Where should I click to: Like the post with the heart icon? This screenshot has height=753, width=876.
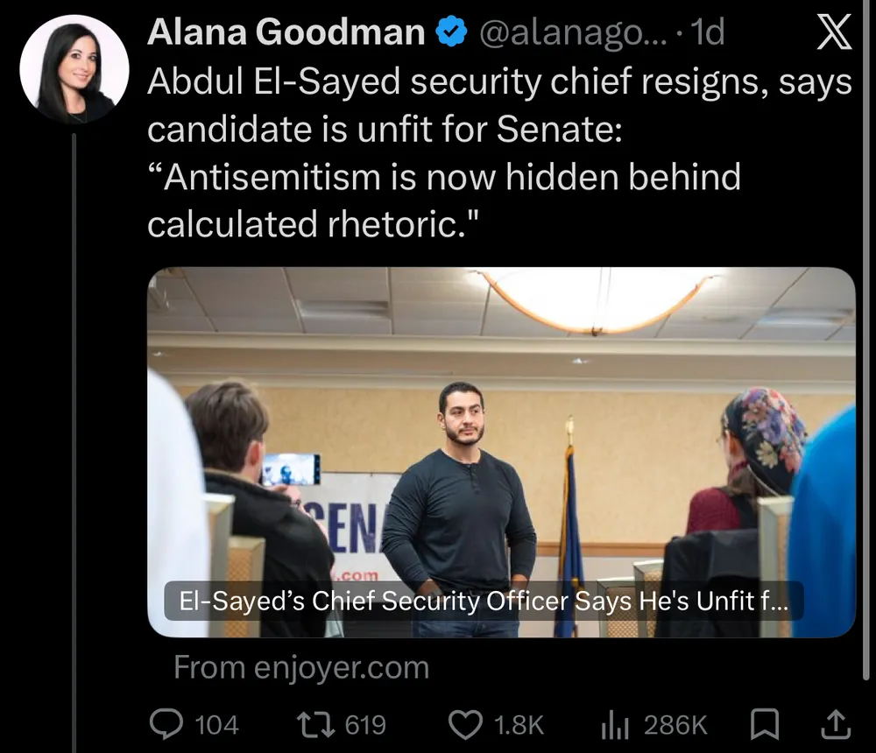point(466,724)
